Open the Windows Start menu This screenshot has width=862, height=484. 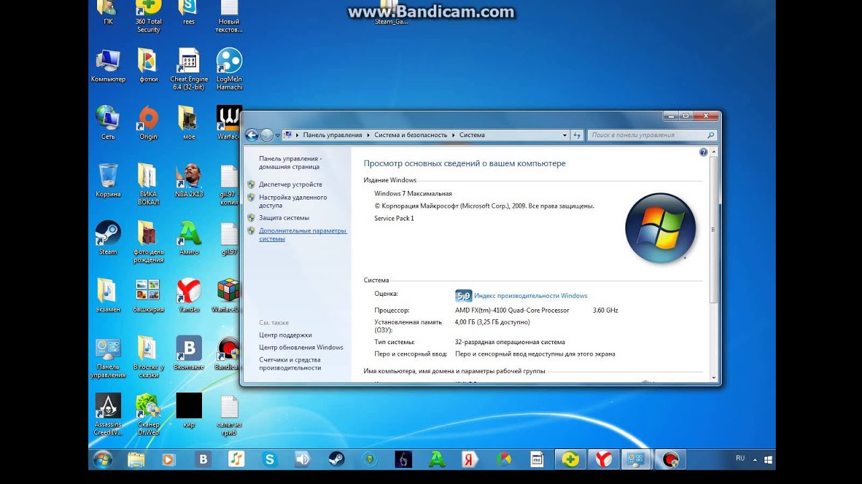point(102,460)
